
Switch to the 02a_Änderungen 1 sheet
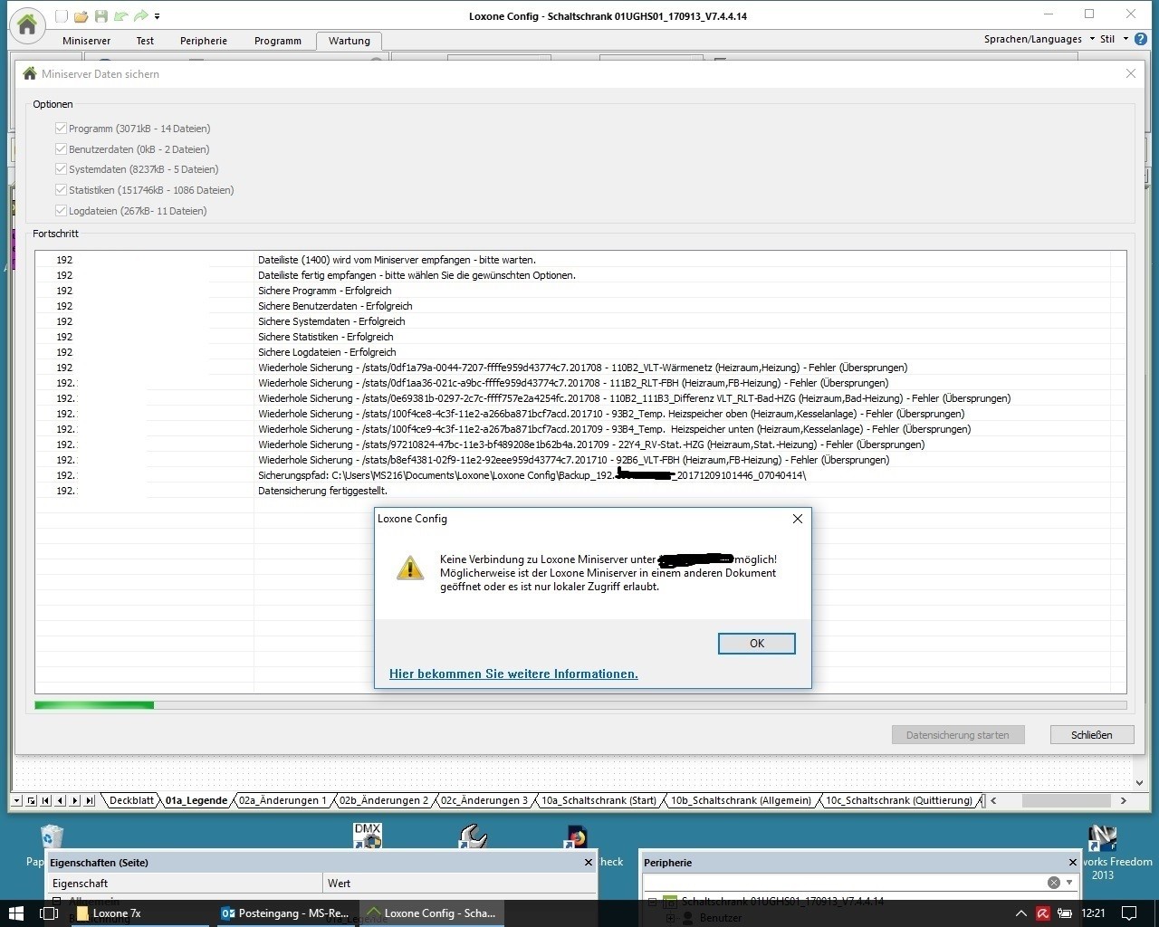283,800
